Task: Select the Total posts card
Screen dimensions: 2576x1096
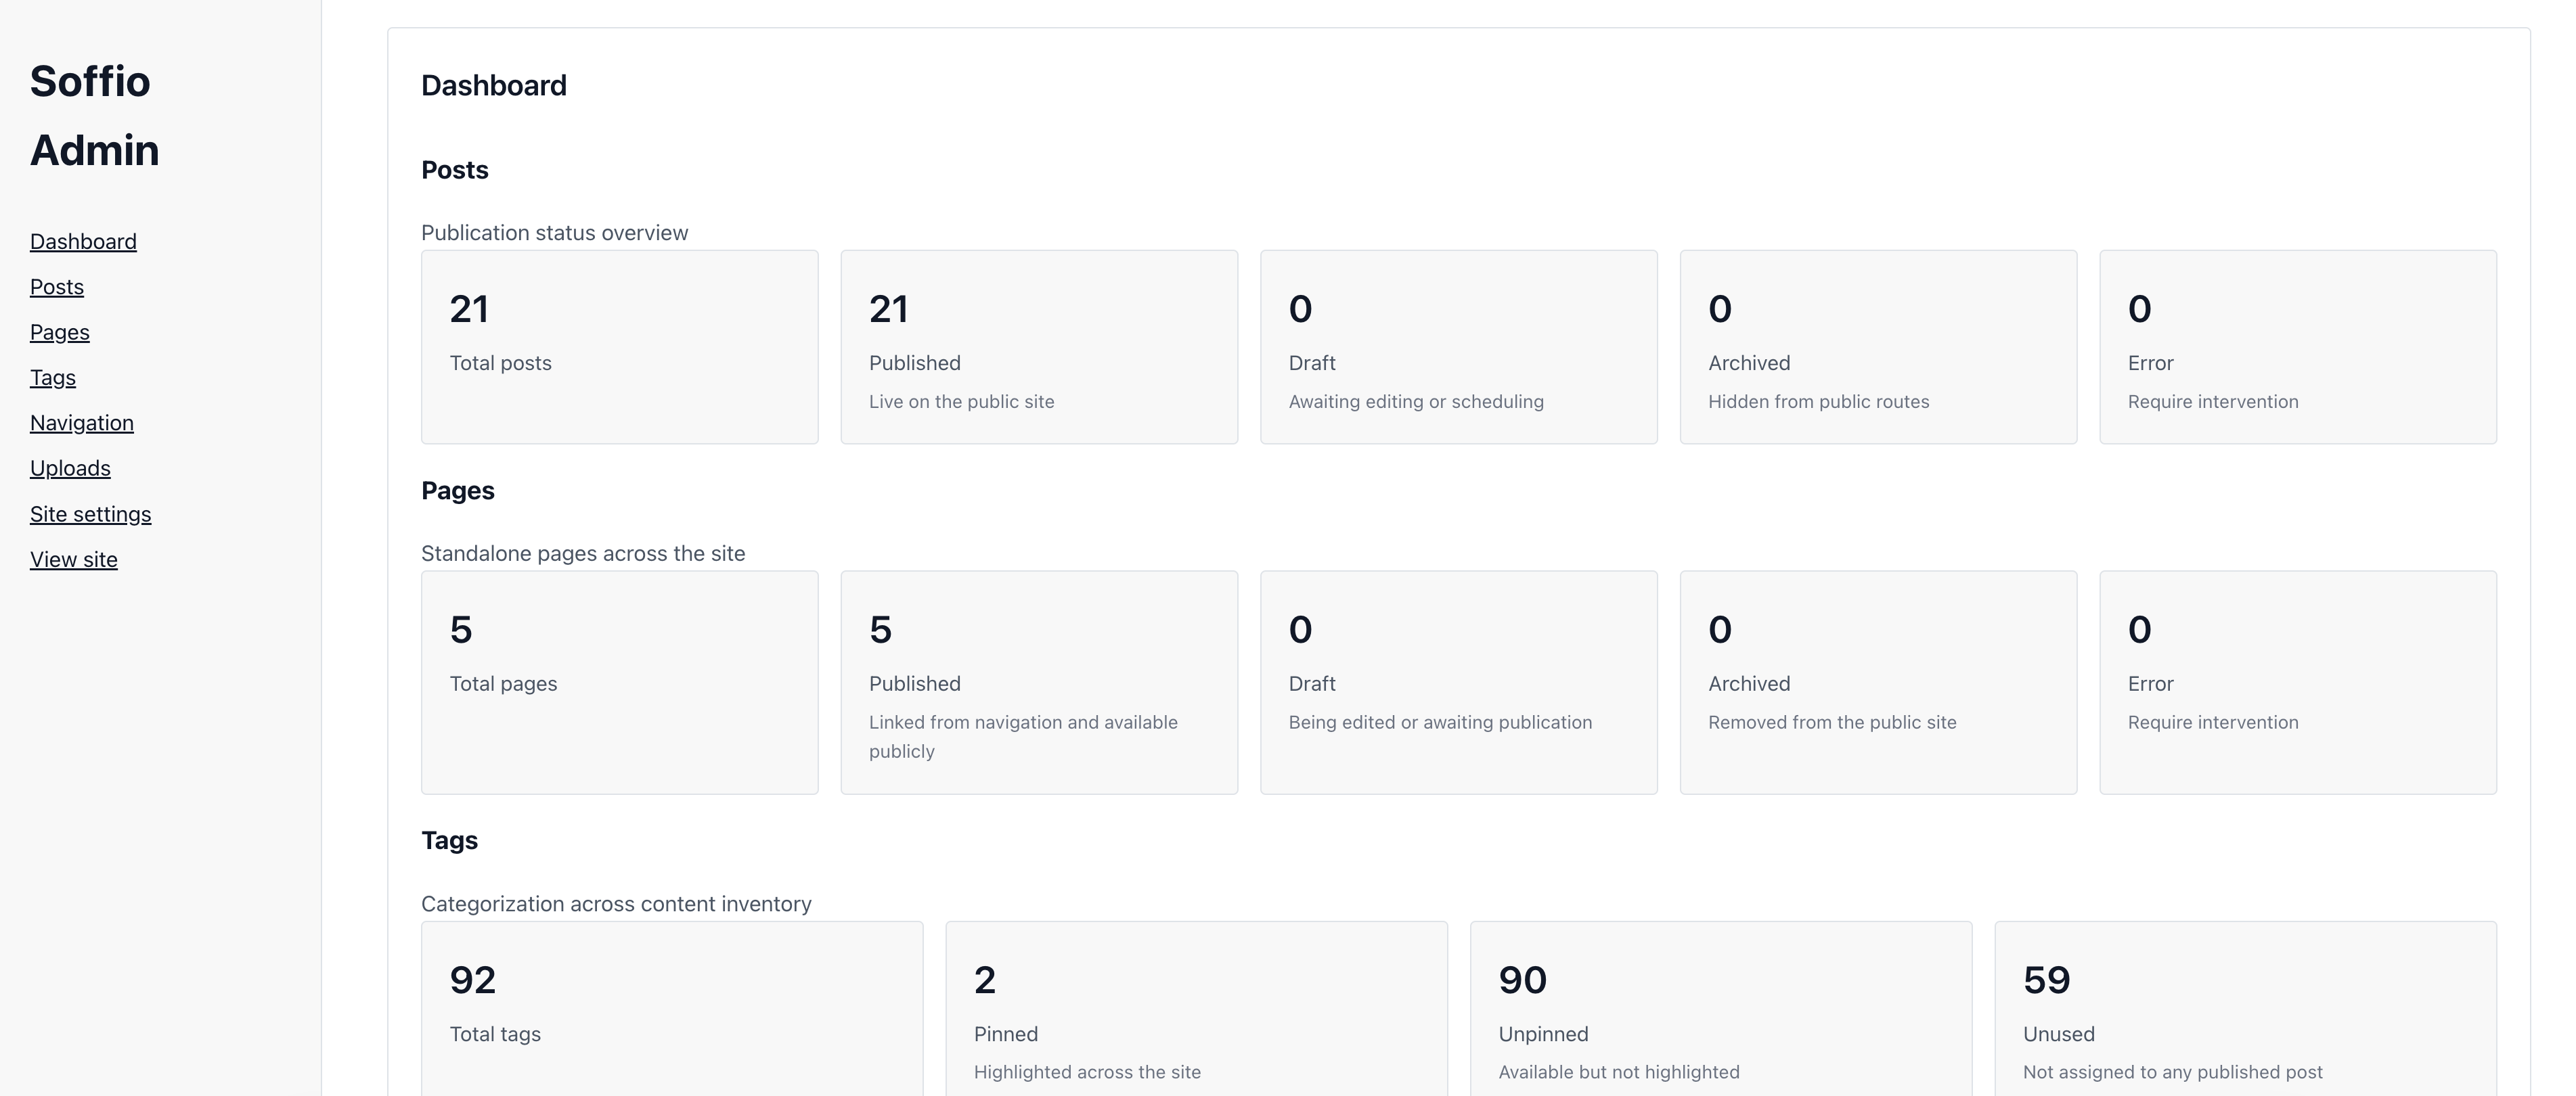Action: click(x=619, y=346)
